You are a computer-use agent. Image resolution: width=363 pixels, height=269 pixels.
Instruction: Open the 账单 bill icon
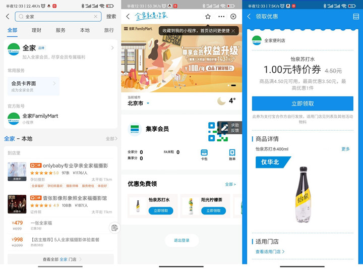(232, 154)
